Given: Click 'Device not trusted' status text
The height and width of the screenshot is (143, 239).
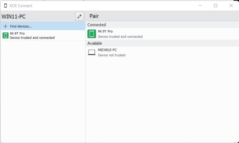Looking at the screenshot, I should pyautogui.click(x=111, y=55).
